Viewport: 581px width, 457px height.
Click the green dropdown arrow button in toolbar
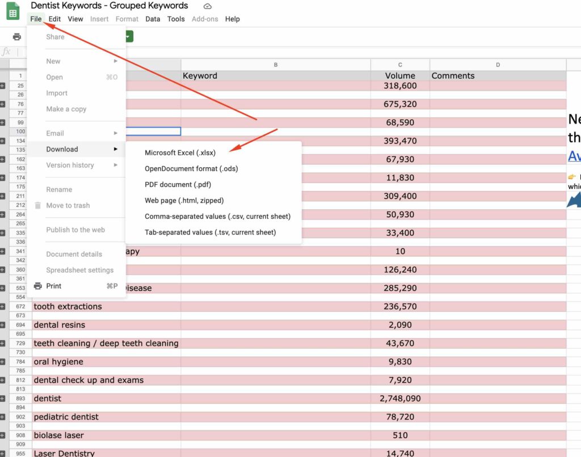click(129, 37)
